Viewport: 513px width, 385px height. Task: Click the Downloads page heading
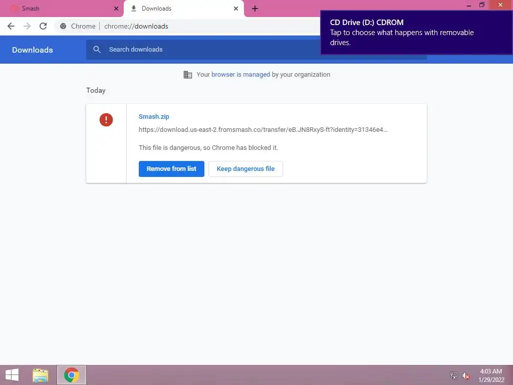click(33, 50)
